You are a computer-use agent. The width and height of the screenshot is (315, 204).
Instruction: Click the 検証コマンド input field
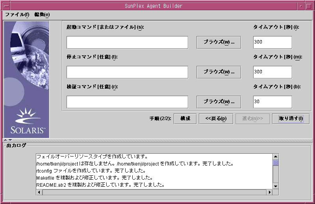(127, 102)
